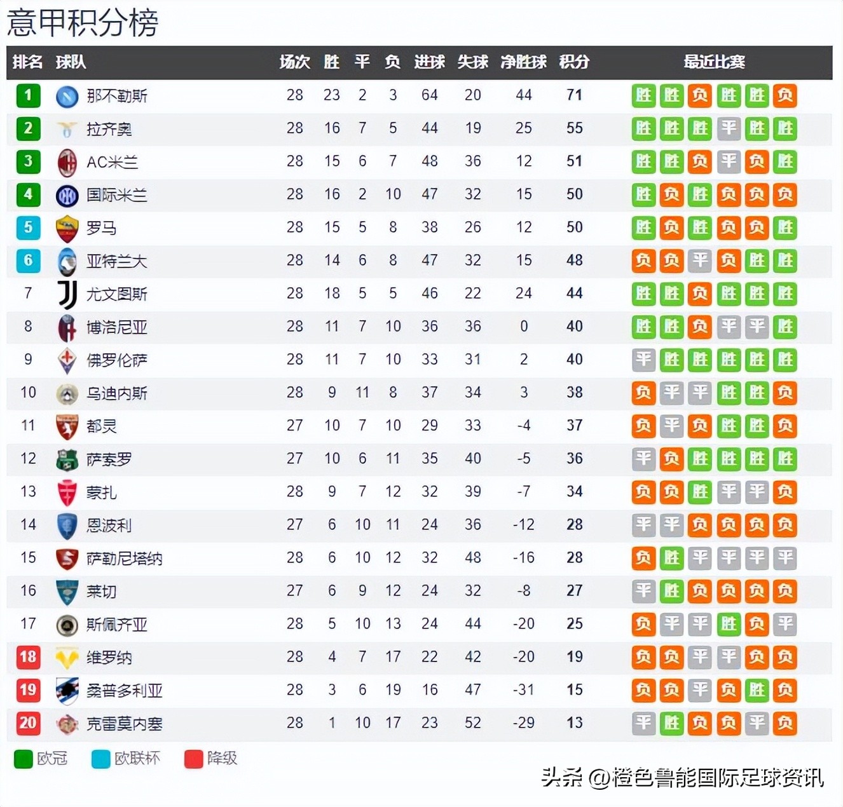Click the Inter Milan club crest
This screenshot has height=807, width=843.
[x=67, y=196]
